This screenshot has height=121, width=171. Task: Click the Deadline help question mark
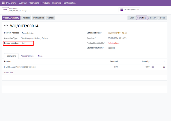96,38
